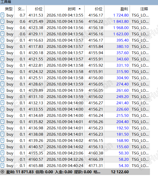Click order icon for 4165.88 buy row
158x177 pixels.
2,165
